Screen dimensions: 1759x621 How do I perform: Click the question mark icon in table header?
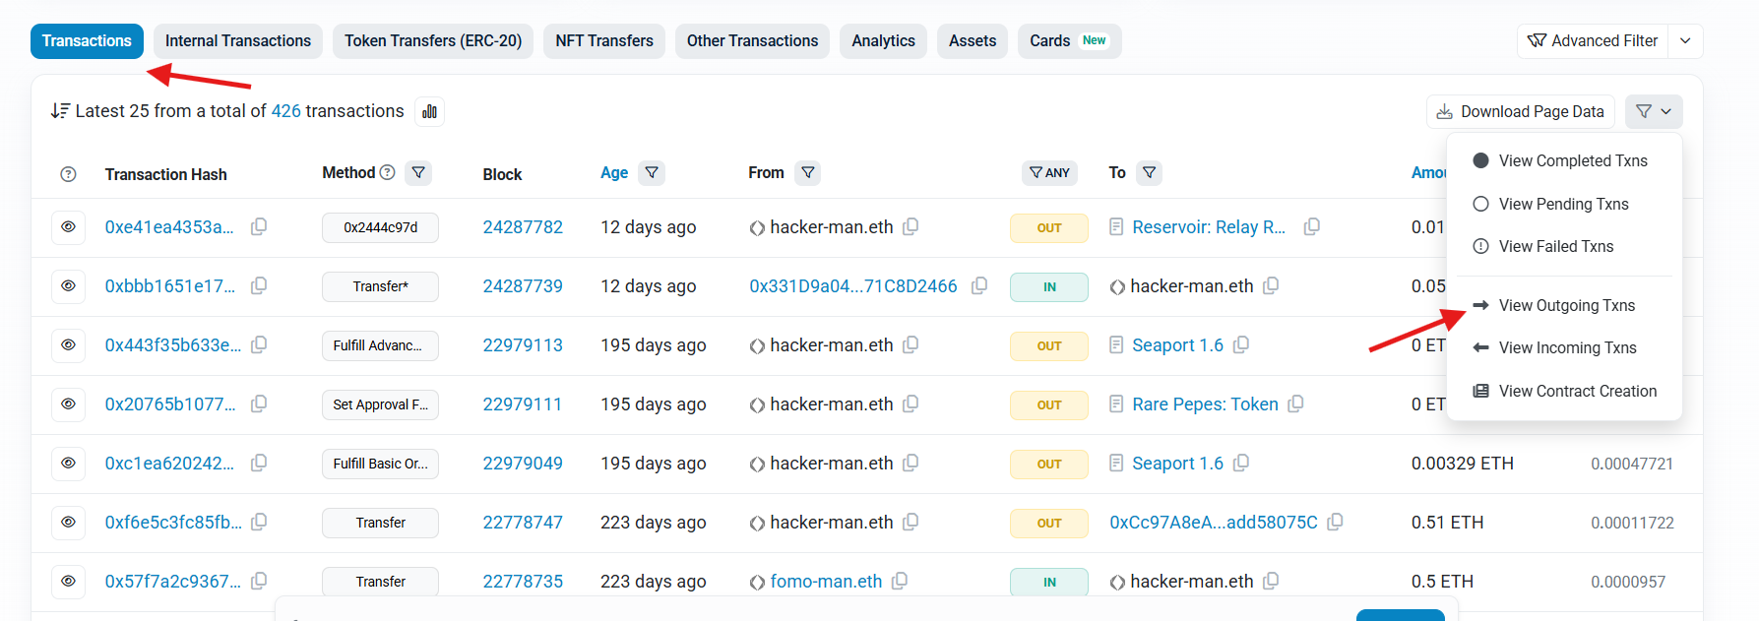click(x=68, y=174)
